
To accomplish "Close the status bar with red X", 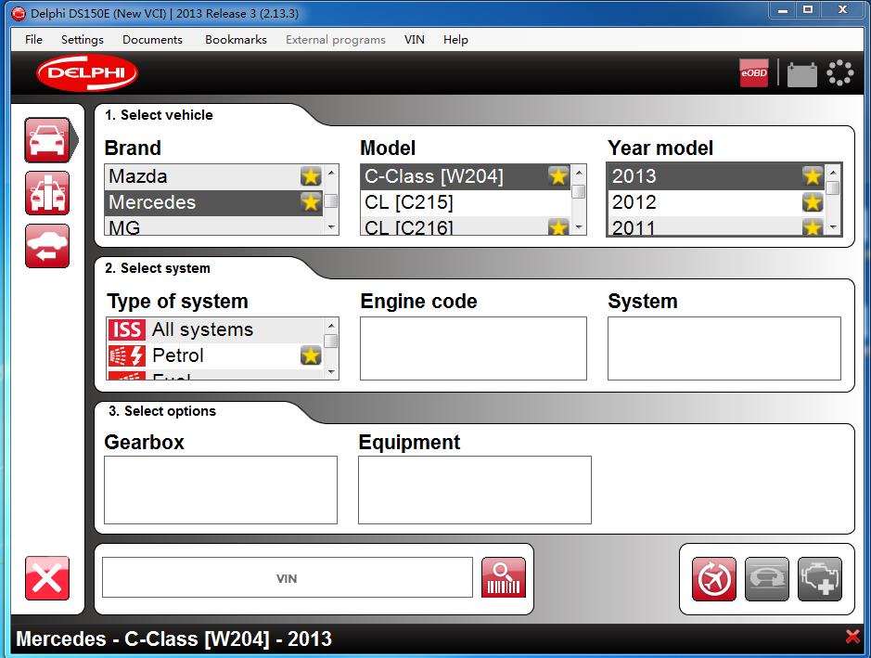I will pyautogui.click(x=852, y=637).
